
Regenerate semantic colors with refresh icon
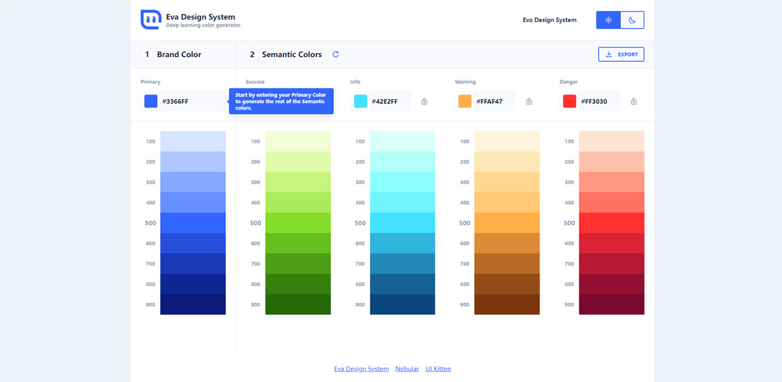pos(336,55)
